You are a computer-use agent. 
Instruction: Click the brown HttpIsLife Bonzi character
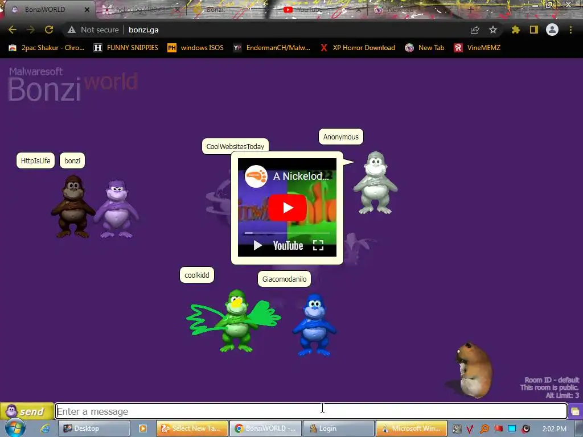[x=73, y=206]
